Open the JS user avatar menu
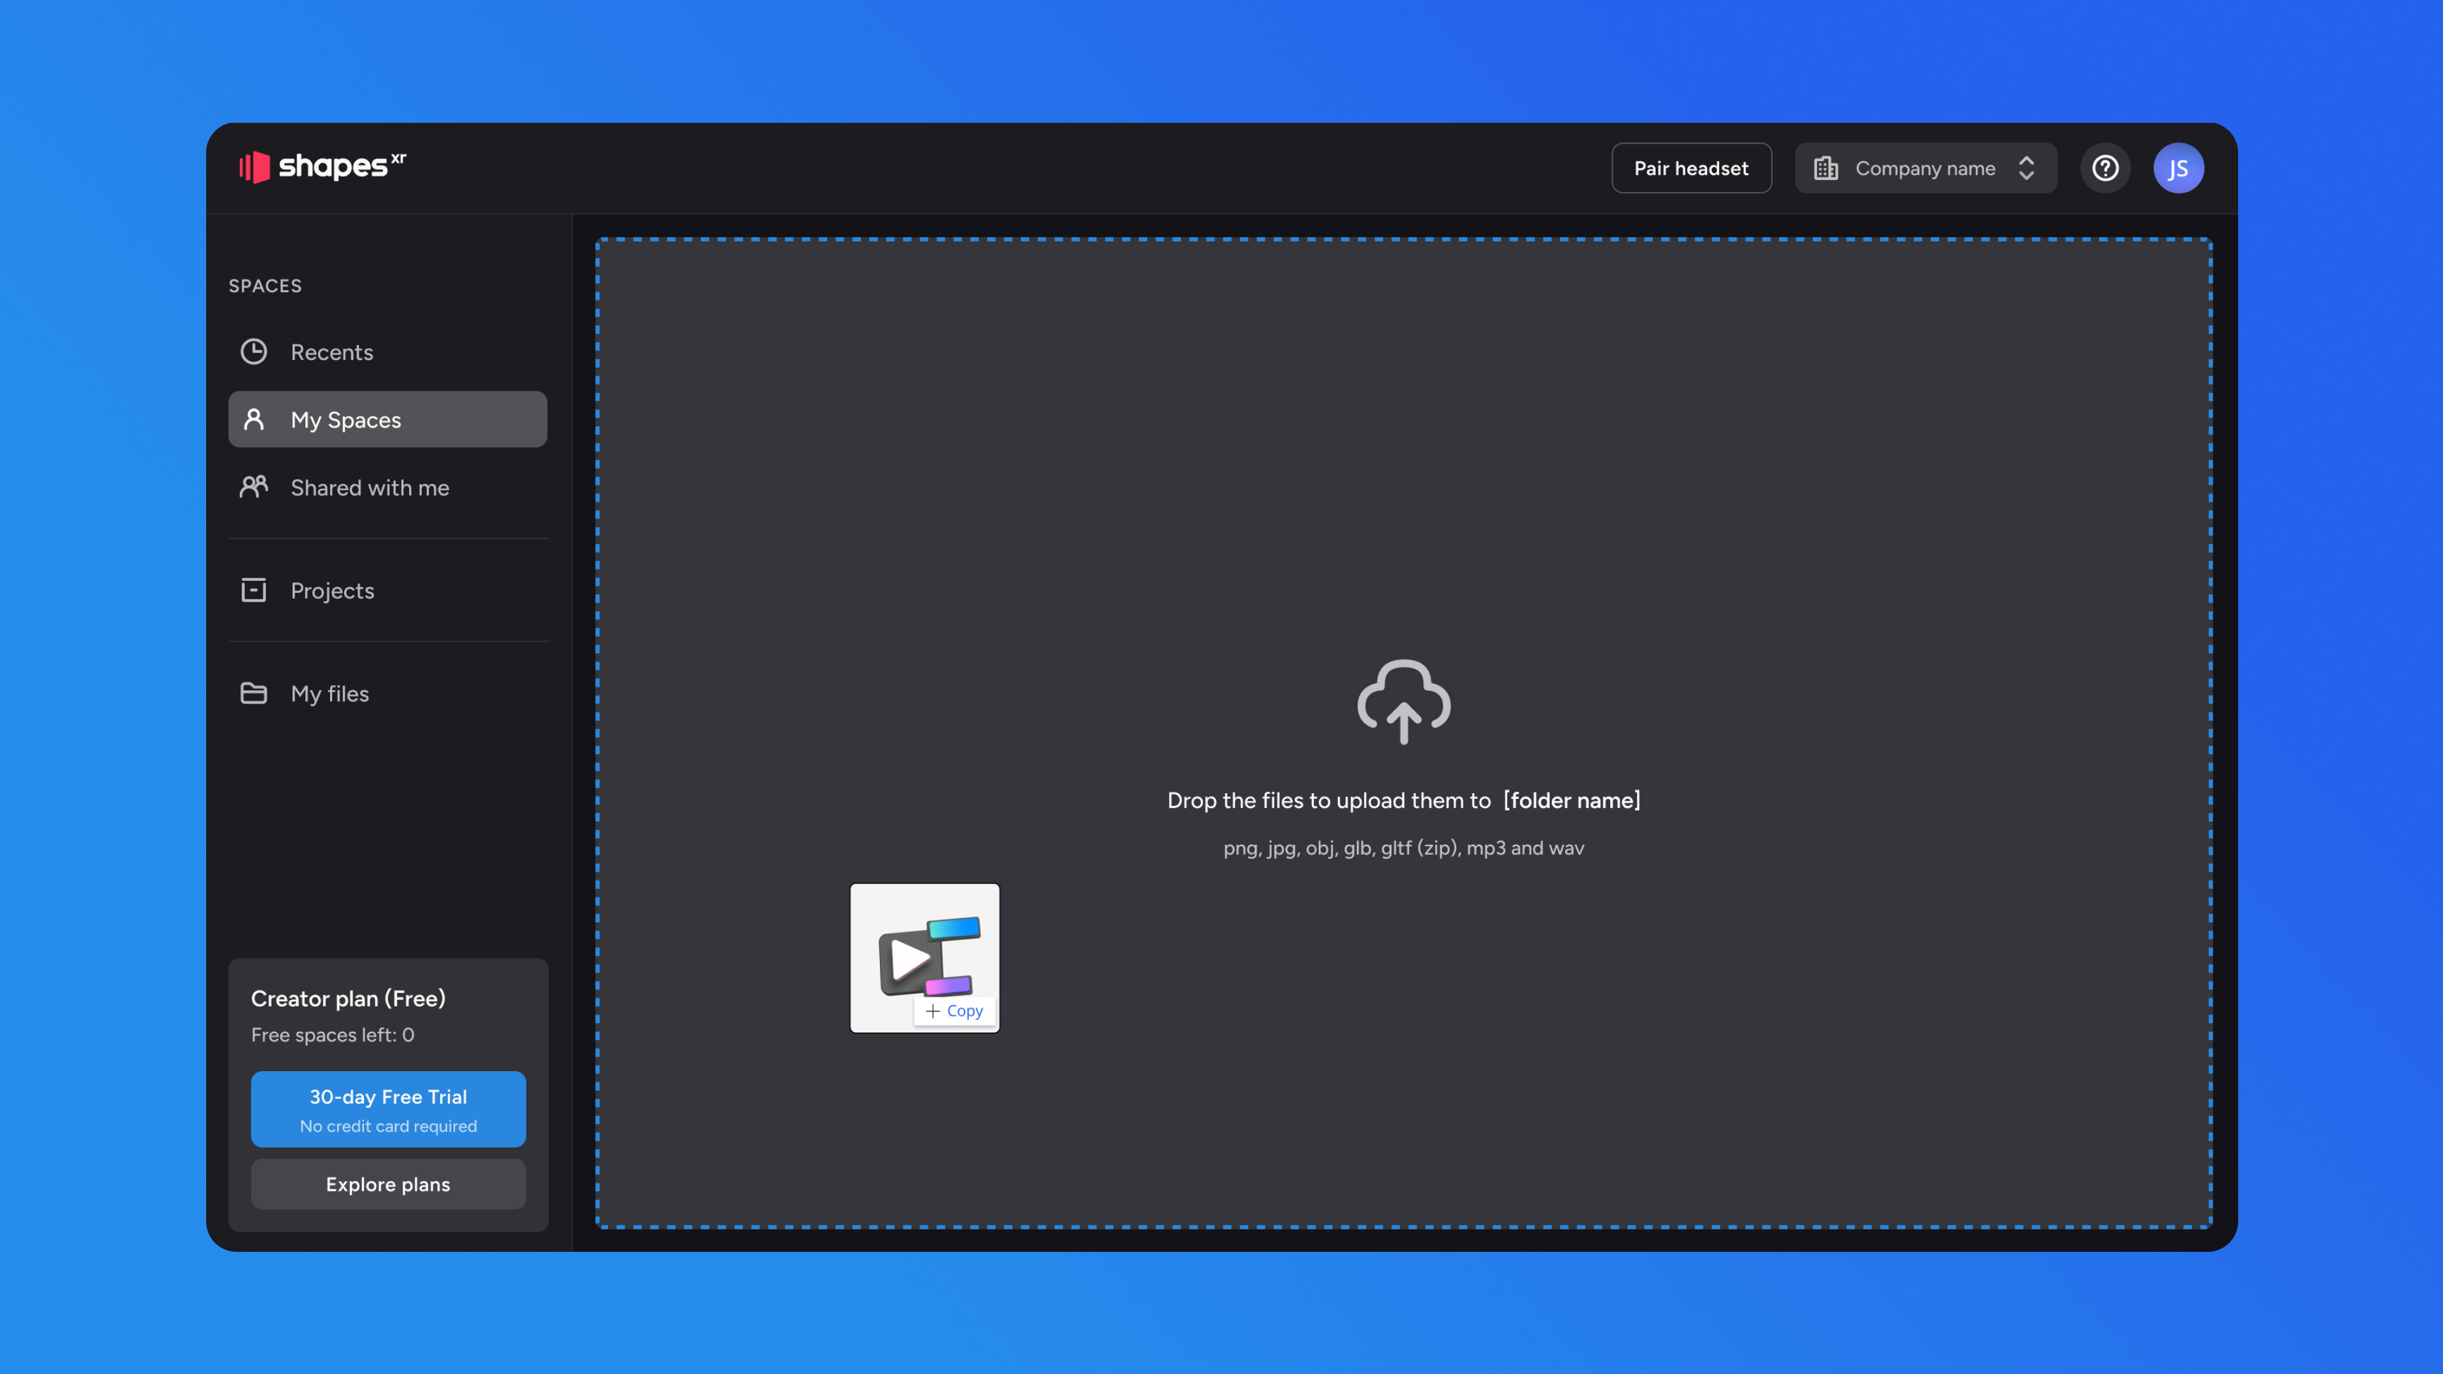Viewport: 2443px width, 1374px height. pyautogui.click(x=2178, y=168)
